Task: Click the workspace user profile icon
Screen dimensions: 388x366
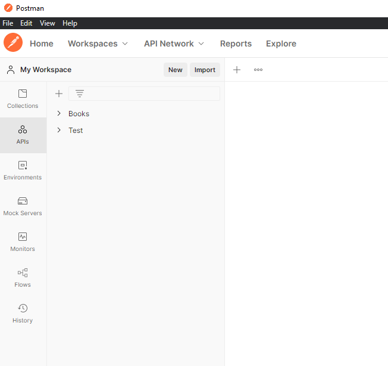Action: (x=11, y=70)
